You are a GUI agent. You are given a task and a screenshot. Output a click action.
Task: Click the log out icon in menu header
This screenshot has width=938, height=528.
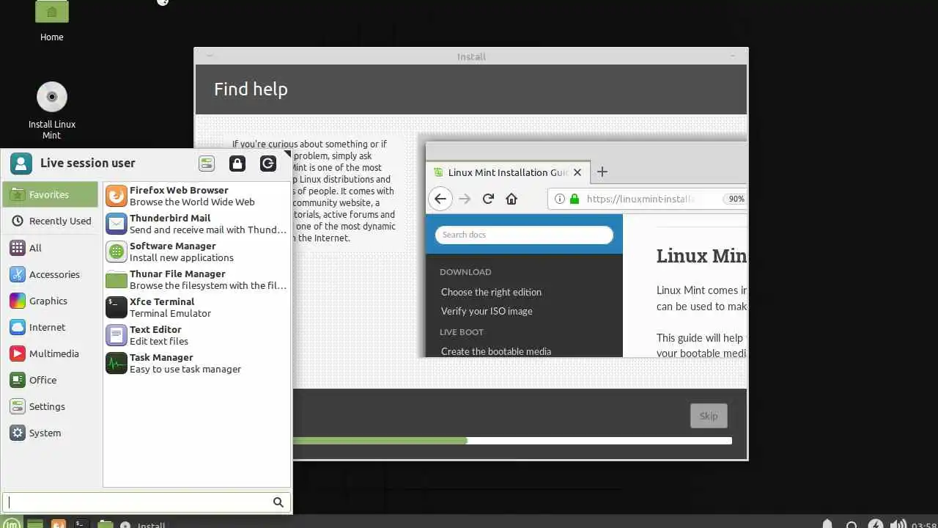click(x=268, y=164)
